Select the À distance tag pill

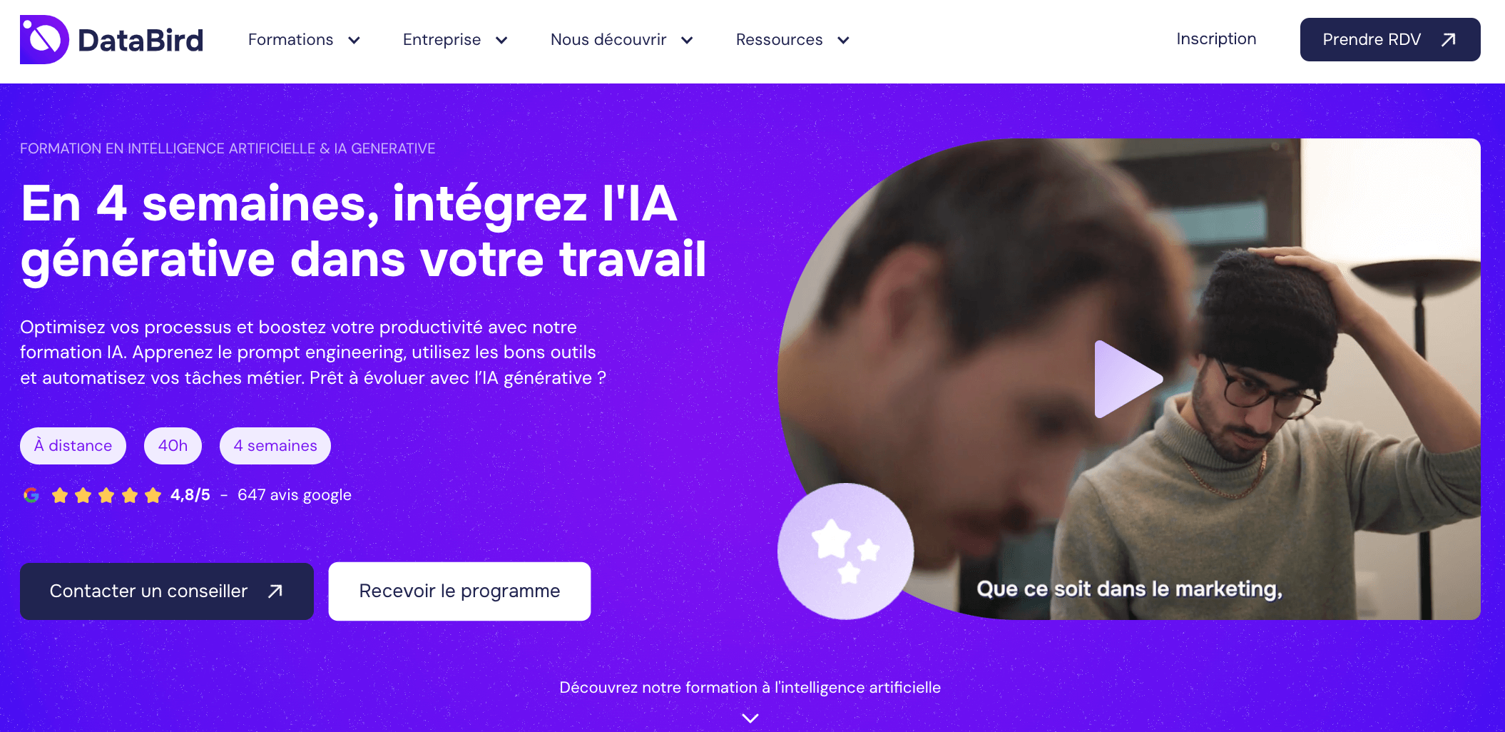pyautogui.click(x=73, y=446)
